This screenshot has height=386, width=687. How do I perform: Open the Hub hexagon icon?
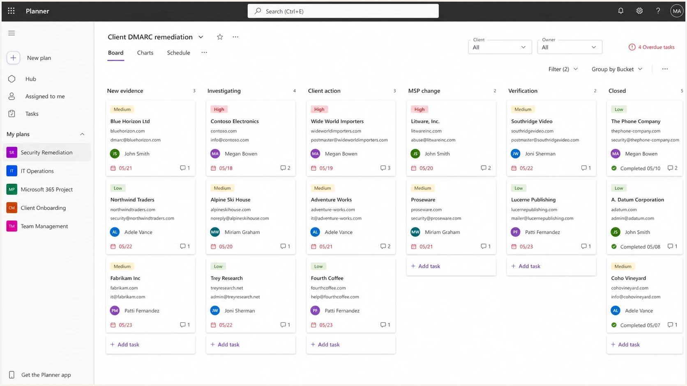click(x=12, y=79)
